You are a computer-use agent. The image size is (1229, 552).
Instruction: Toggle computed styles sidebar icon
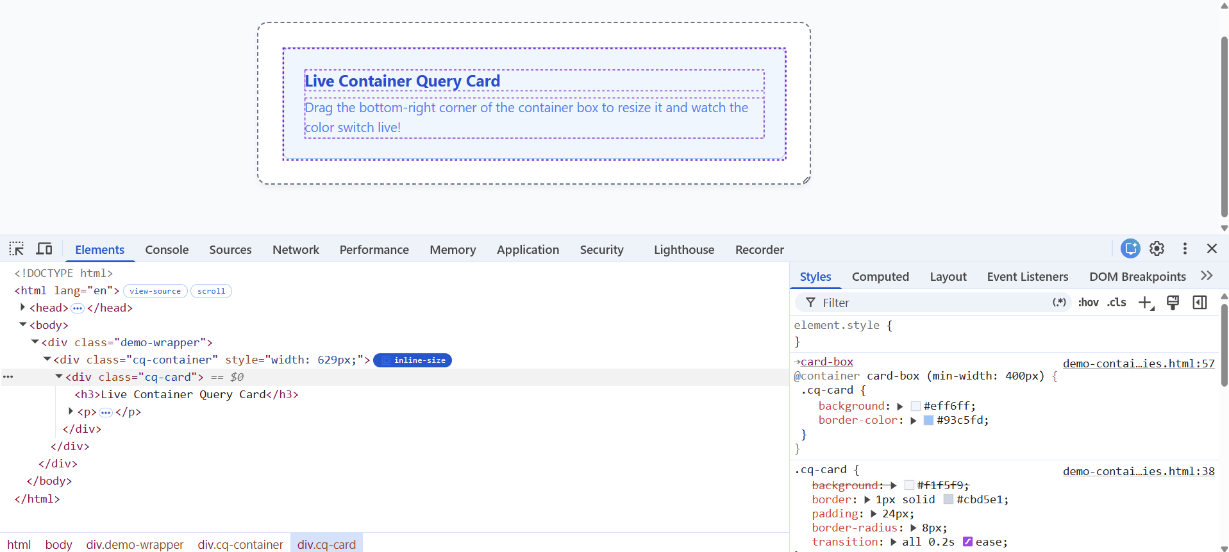1200,303
